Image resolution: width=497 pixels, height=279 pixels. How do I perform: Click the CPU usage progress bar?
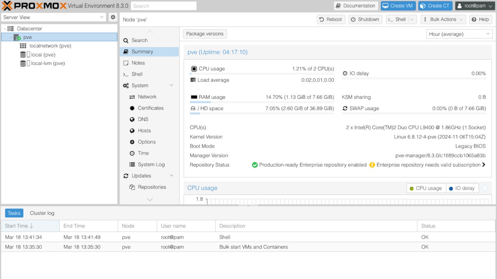(262, 74)
